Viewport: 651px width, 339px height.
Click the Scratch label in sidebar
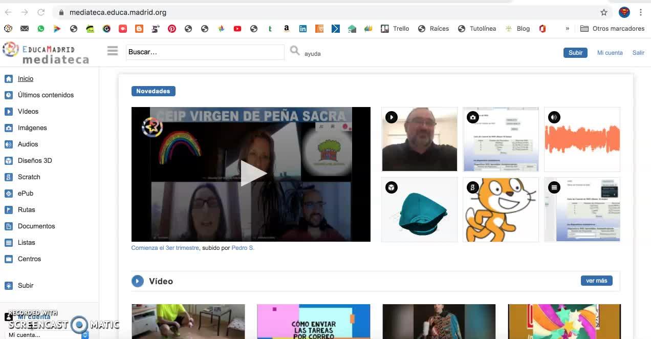click(x=29, y=177)
